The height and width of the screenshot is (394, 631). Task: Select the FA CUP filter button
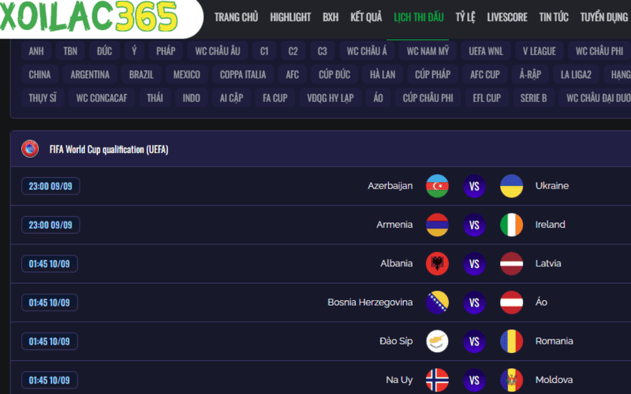(274, 98)
